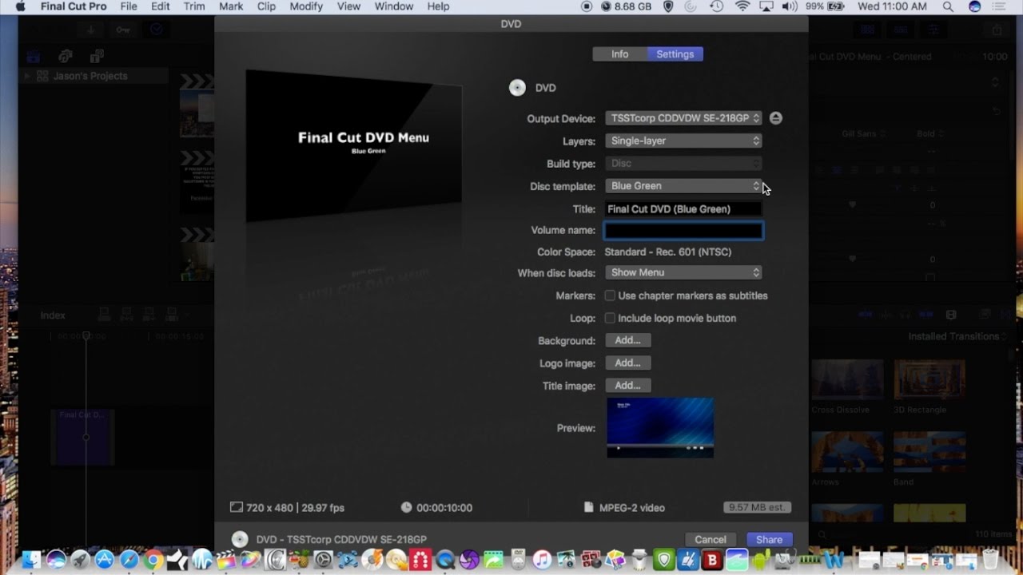Screen dimensions: 1023x575
Task: Add a Logo image
Action: (x=628, y=363)
